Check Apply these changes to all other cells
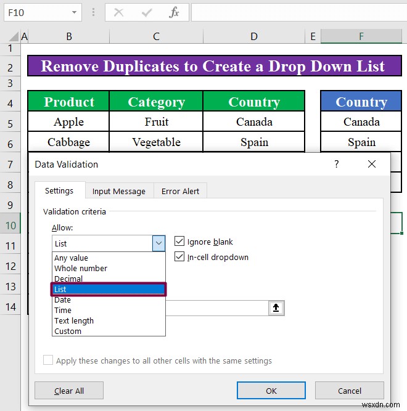 pyautogui.click(x=48, y=360)
